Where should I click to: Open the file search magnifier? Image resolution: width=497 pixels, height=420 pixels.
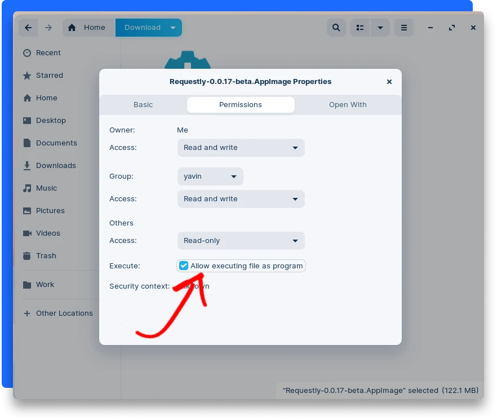[336, 28]
